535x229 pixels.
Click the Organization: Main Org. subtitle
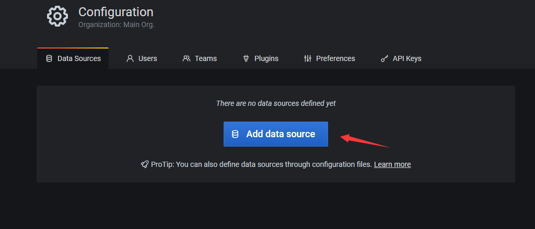pos(116,25)
